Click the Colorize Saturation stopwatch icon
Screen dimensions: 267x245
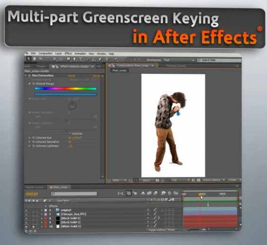click(x=34, y=142)
